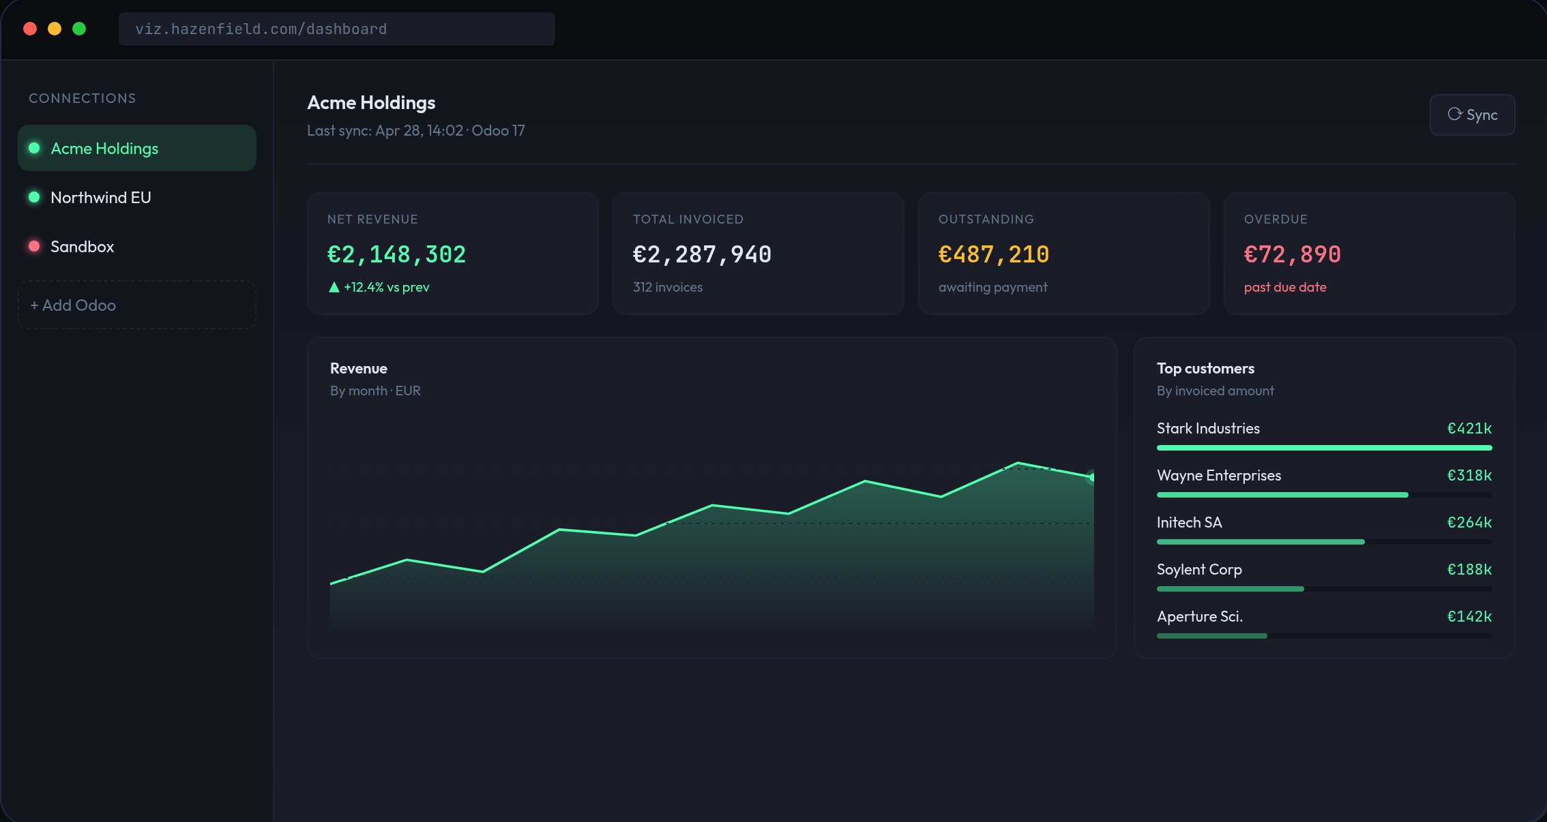1547x822 pixels.
Task: Click the Net Revenue value €2,148,302
Action: tap(396, 254)
